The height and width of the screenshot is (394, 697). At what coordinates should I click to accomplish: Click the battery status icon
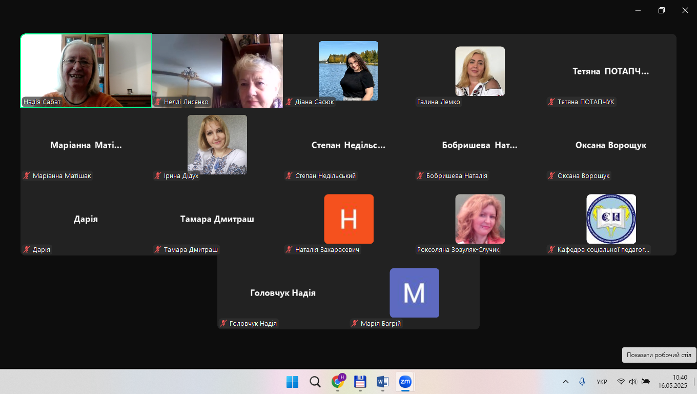[x=645, y=382]
